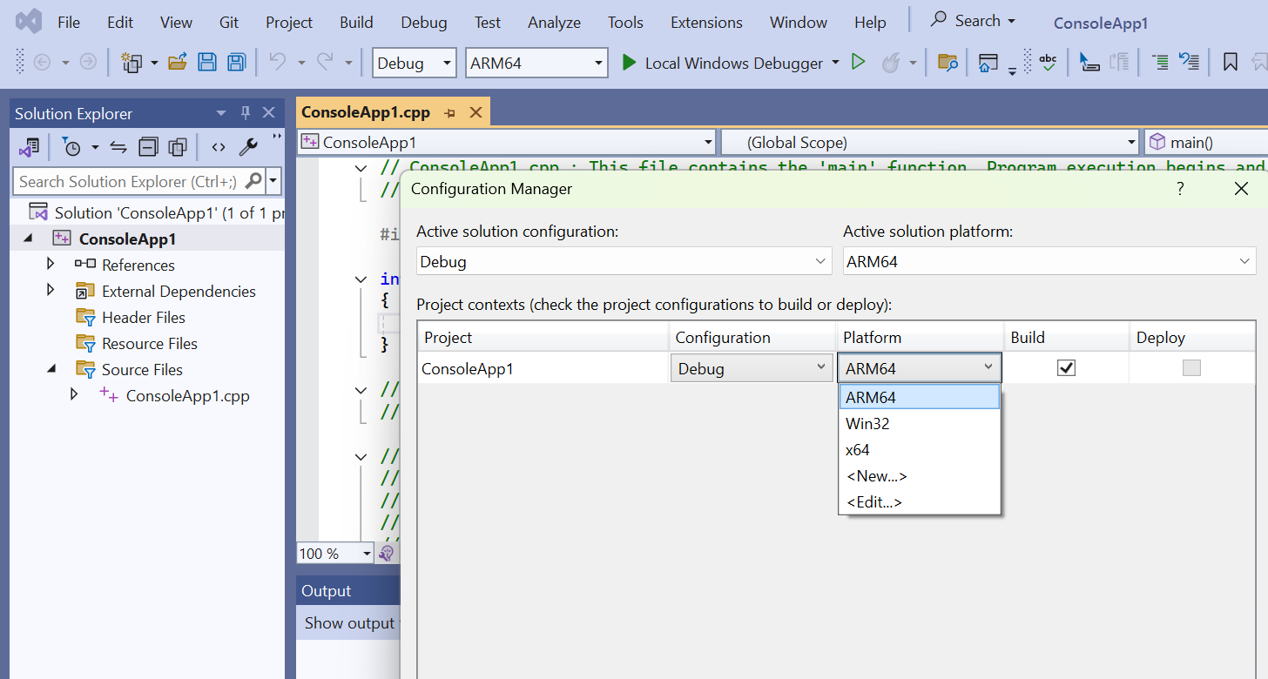The width and height of the screenshot is (1268, 679).
Task: Select Resource Files folder in tree
Action: coord(150,343)
